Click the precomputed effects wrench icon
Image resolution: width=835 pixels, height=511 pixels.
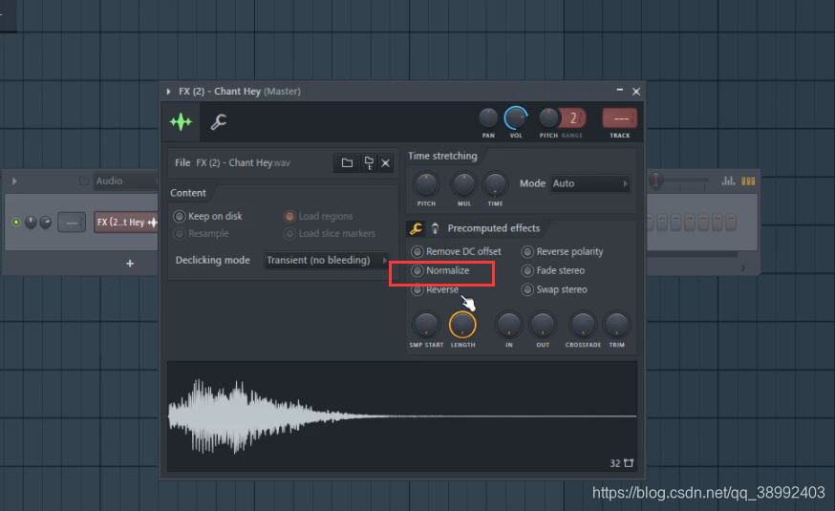coord(416,228)
